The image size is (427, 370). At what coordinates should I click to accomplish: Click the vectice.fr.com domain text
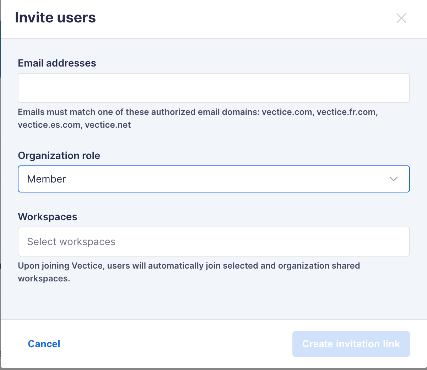347,112
